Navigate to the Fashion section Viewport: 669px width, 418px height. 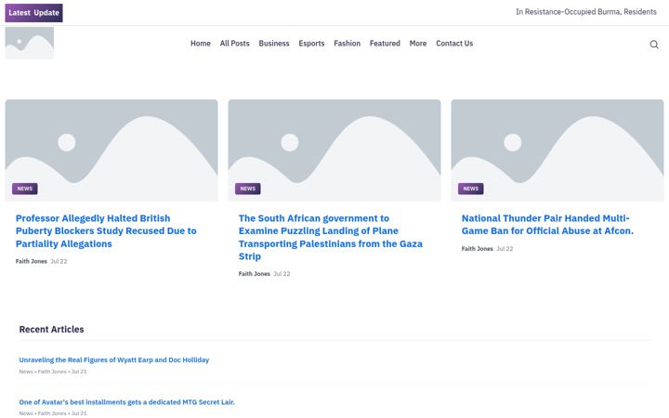347,44
